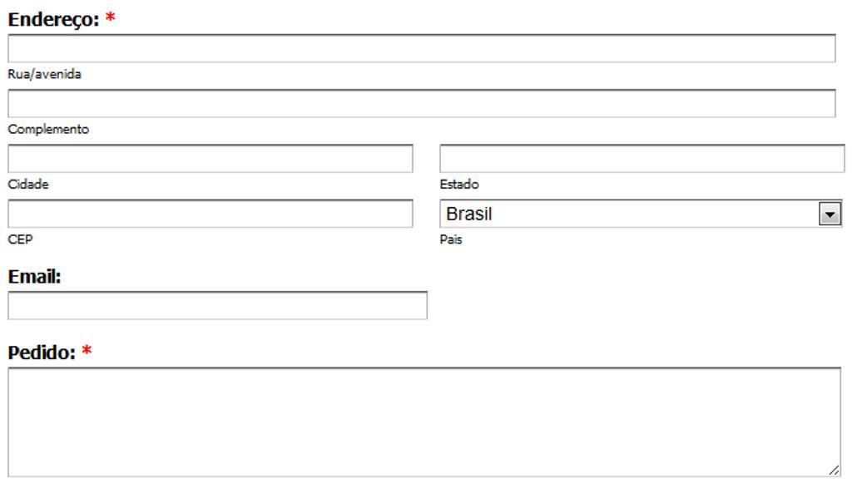Click the Complemento caption label
852x488 pixels.
tap(48, 130)
